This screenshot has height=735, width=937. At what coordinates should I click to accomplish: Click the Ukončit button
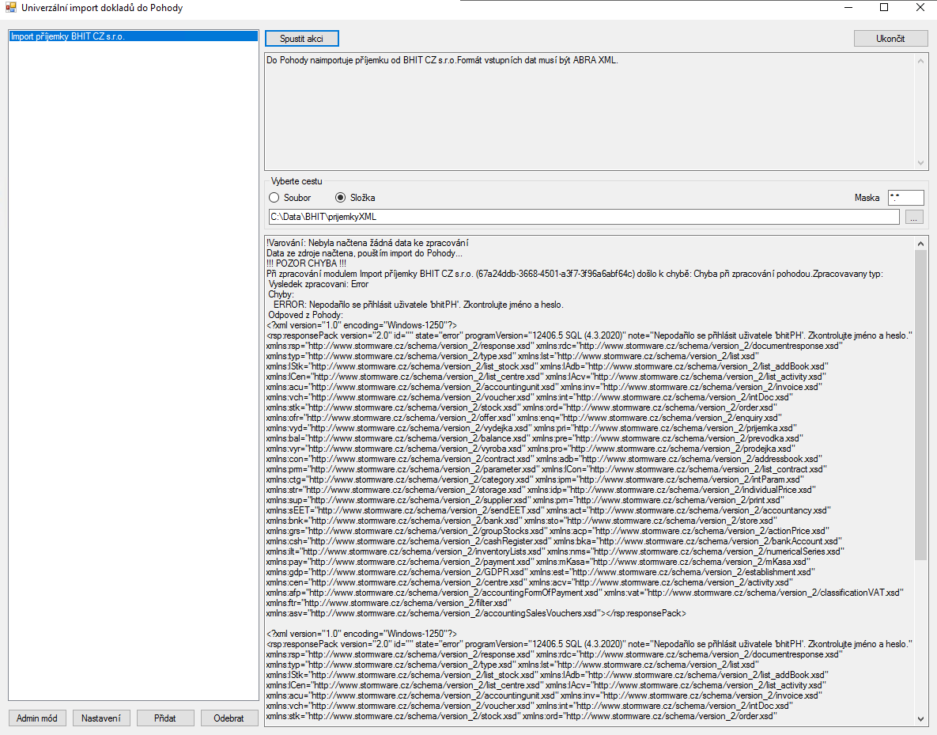890,38
